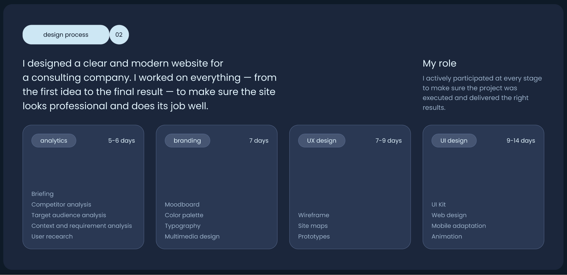Click the 'analytics' tag on the first card

[54, 140]
